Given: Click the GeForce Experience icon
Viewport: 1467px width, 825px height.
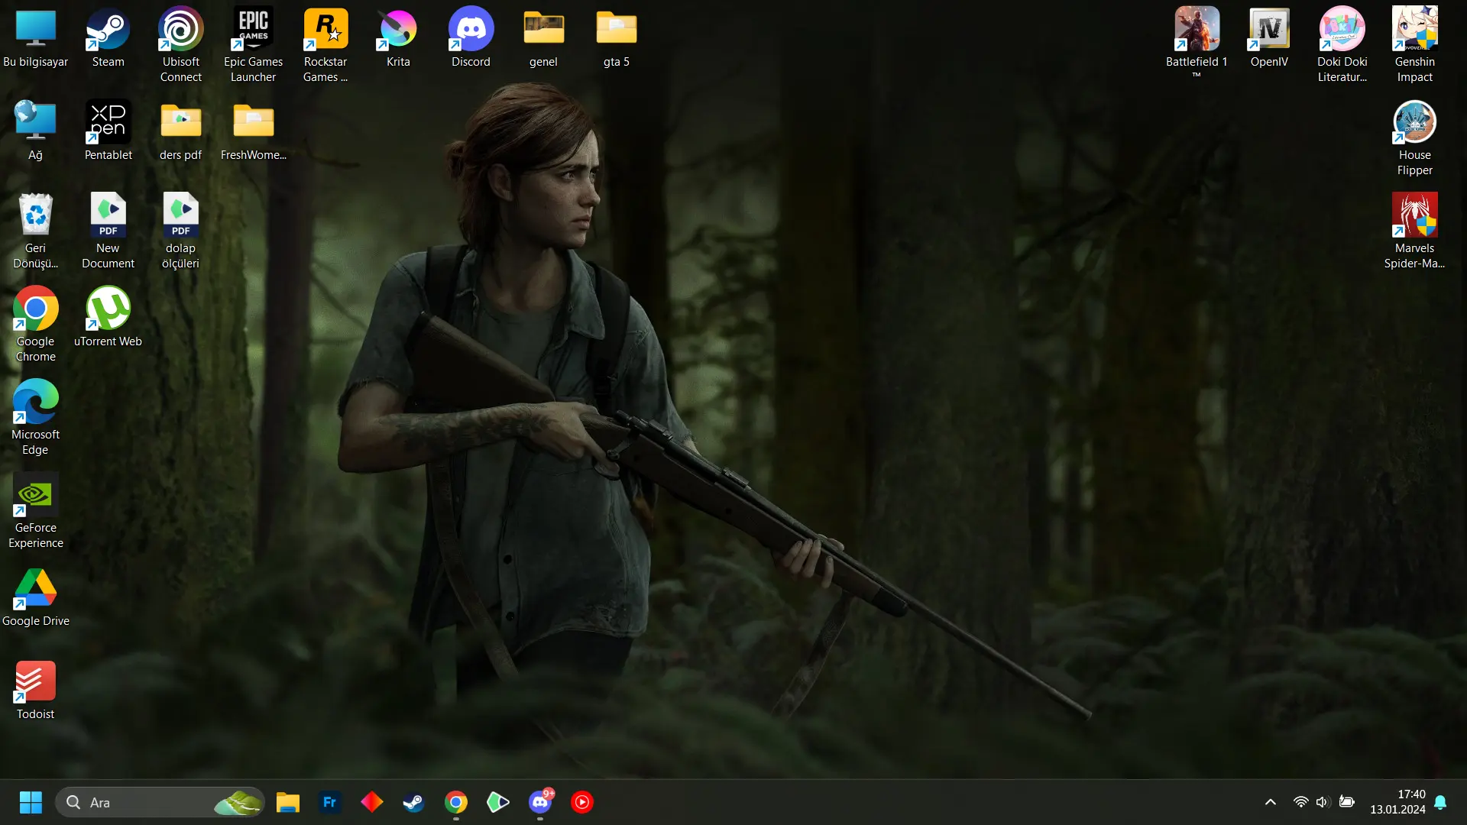Looking at the screenshot, I should coord(35,510).
